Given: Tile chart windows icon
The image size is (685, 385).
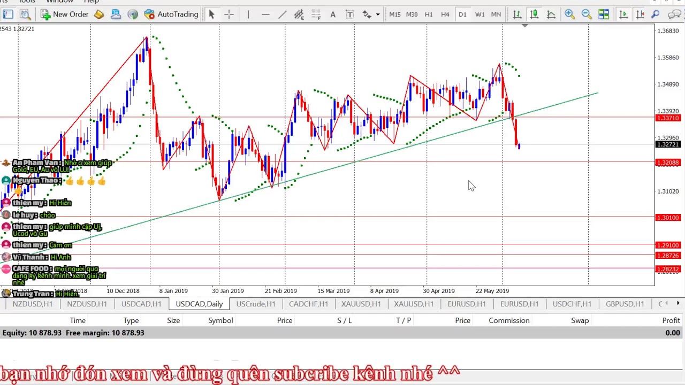Looking at the screenshot, I should [x=604, y=14].
